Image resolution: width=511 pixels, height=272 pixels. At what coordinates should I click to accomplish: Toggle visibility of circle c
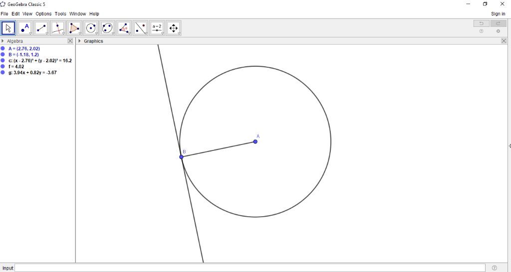click(x=2, y=60)
